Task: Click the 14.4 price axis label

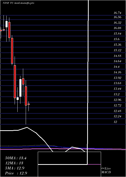Action: point(116,67)
